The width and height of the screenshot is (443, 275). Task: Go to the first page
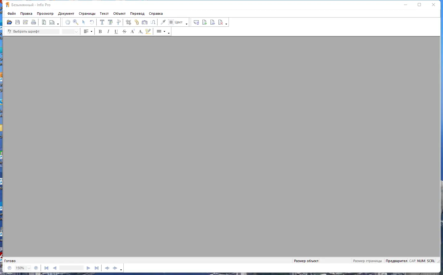click(46, 268)
